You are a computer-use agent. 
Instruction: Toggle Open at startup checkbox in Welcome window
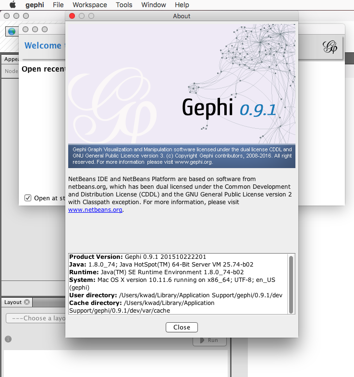pyautogui.click(x=28, y=198)
